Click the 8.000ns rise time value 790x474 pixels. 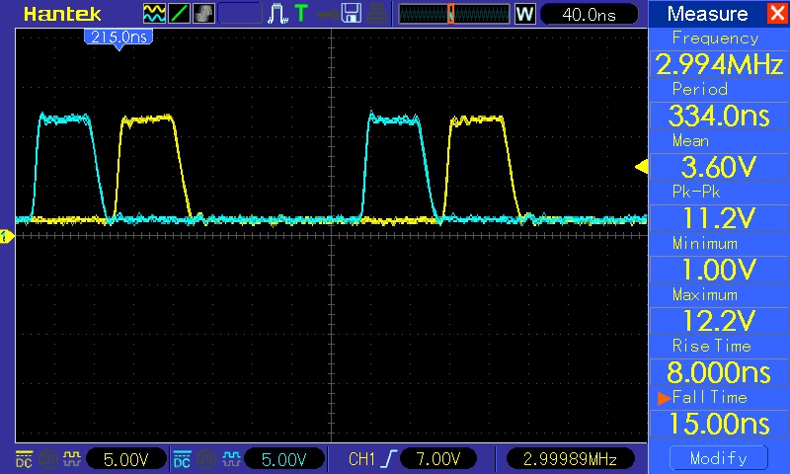[x=719, y=372]
